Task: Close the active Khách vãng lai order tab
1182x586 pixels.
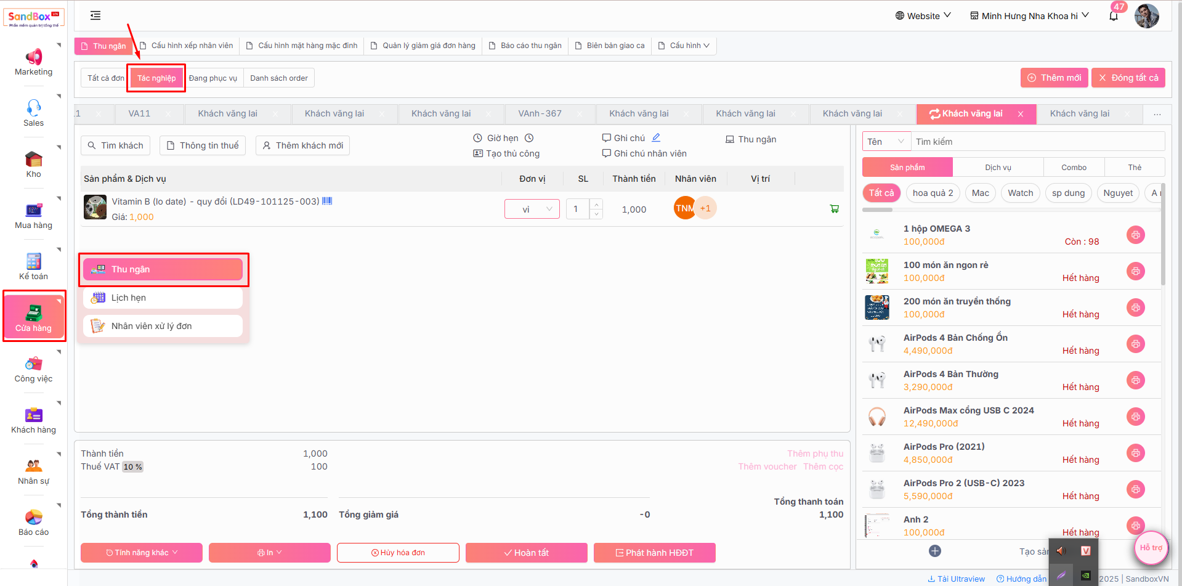Action: click(x=1021, y=114)
